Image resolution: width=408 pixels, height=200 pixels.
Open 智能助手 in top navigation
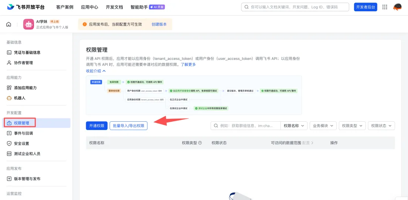click(139, 7)
